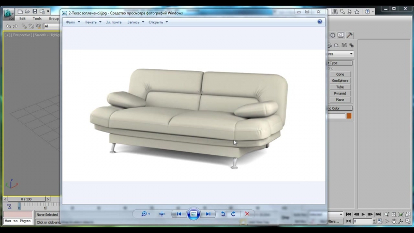Screen dimensions: 414x233
Task: Open the Mini Curve Editor icon
Action: click(x=9, y=206)
